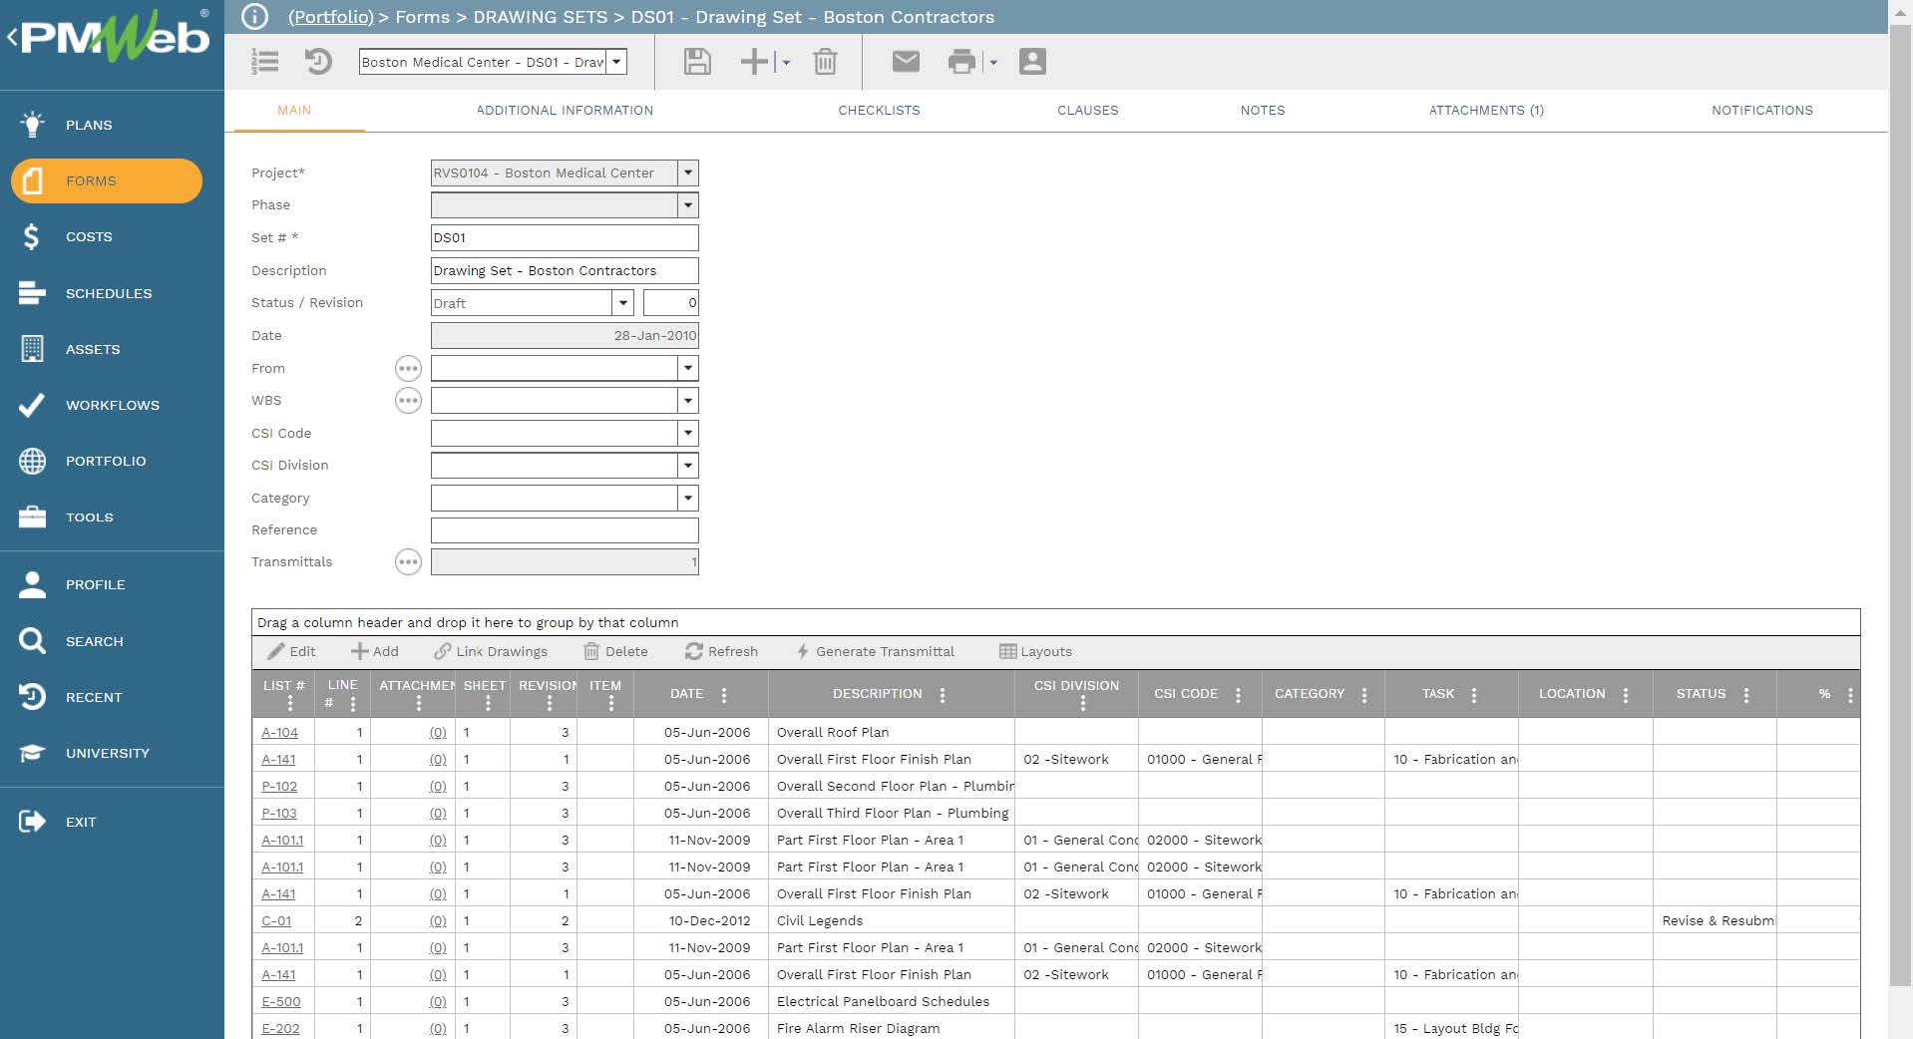Click Add in grid toolbar

pyautogui.click(x=375, y=651)
